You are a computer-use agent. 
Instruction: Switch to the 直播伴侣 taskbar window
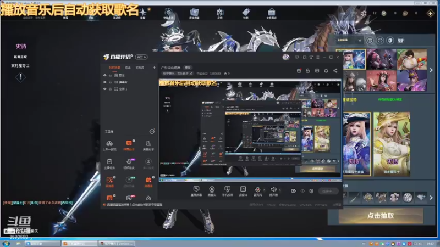point(79,244)
